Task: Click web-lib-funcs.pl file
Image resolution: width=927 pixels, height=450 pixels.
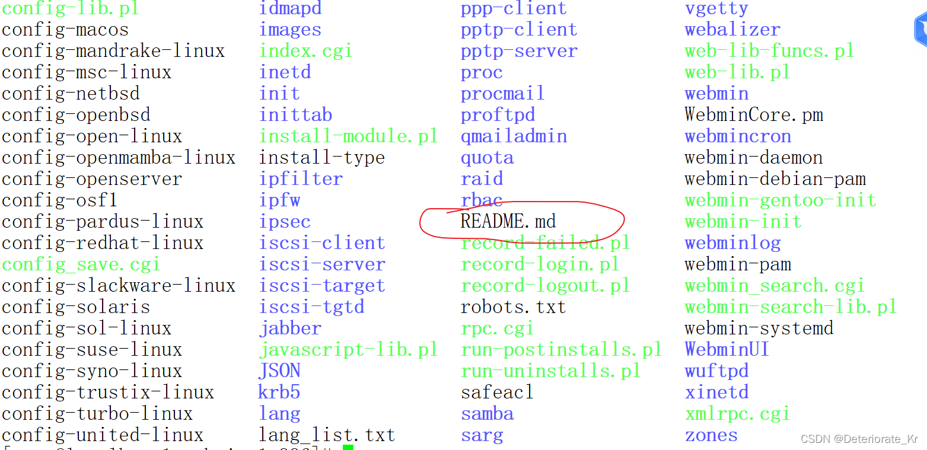Action: point(769,51)
